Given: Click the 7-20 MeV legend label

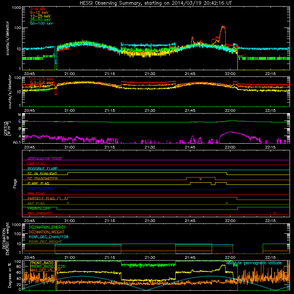Looking at the screenshot, I should tap(40, 90).
